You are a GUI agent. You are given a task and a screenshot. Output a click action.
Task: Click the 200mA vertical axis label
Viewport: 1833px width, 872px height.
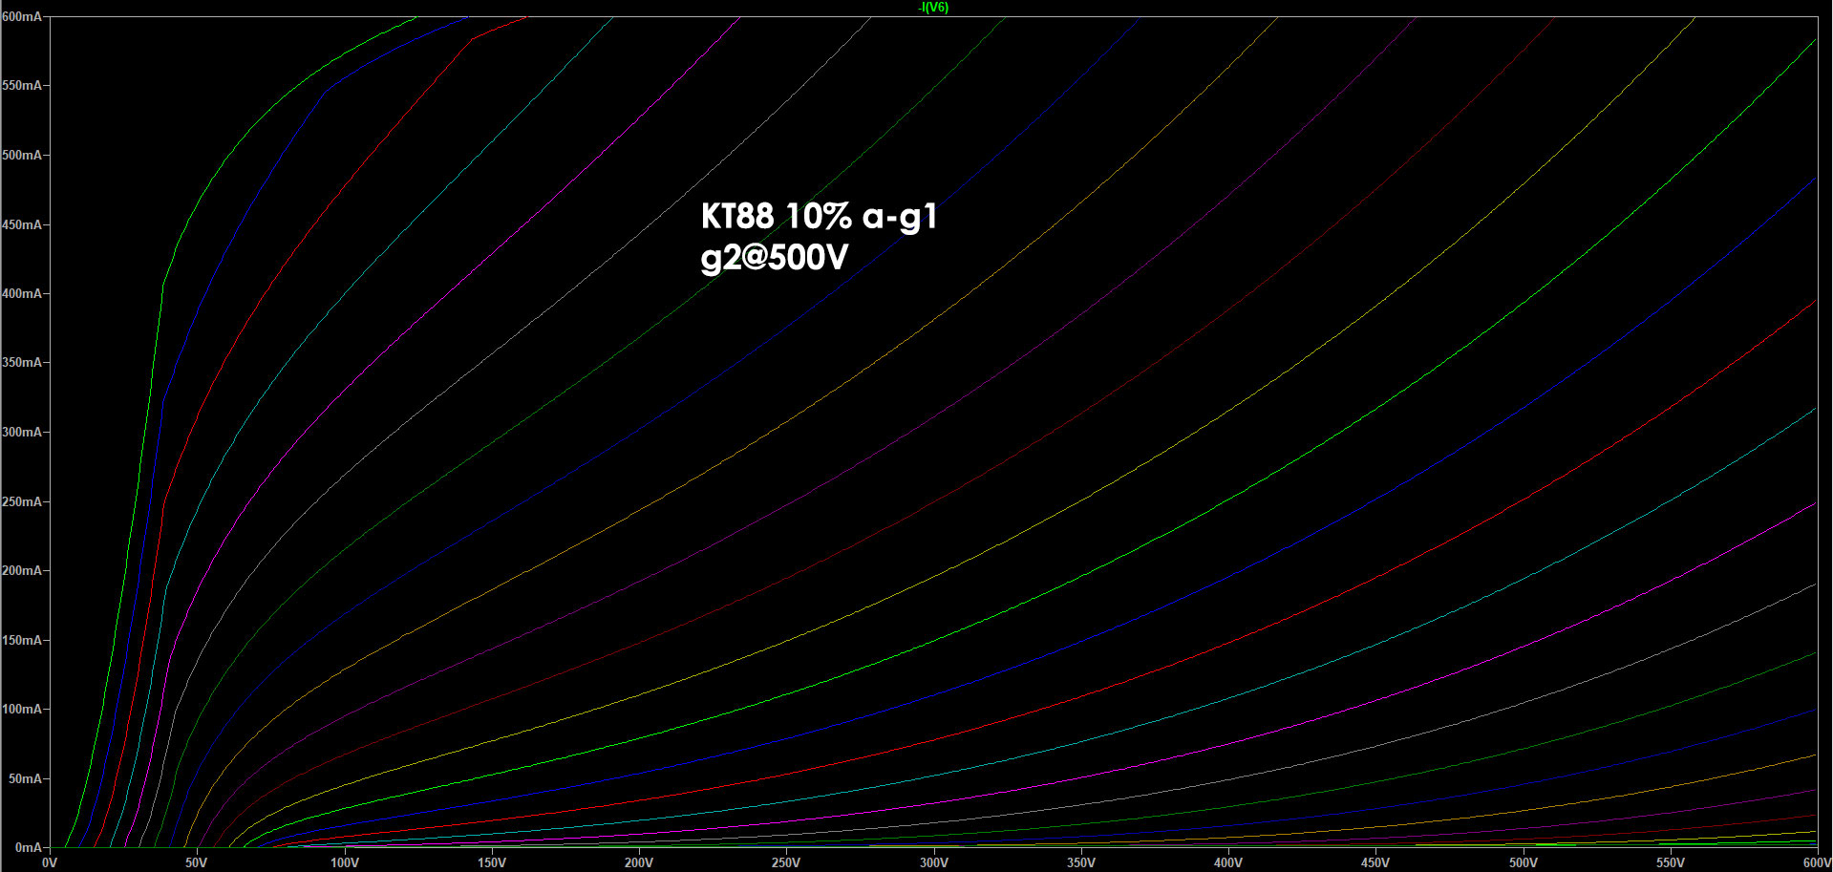[21, 570]
